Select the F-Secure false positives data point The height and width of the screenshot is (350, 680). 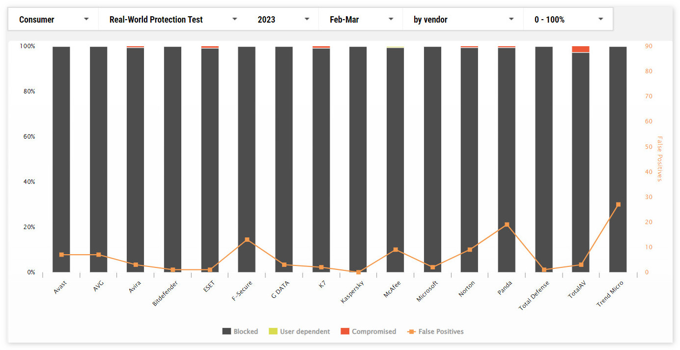pos(247,240)
